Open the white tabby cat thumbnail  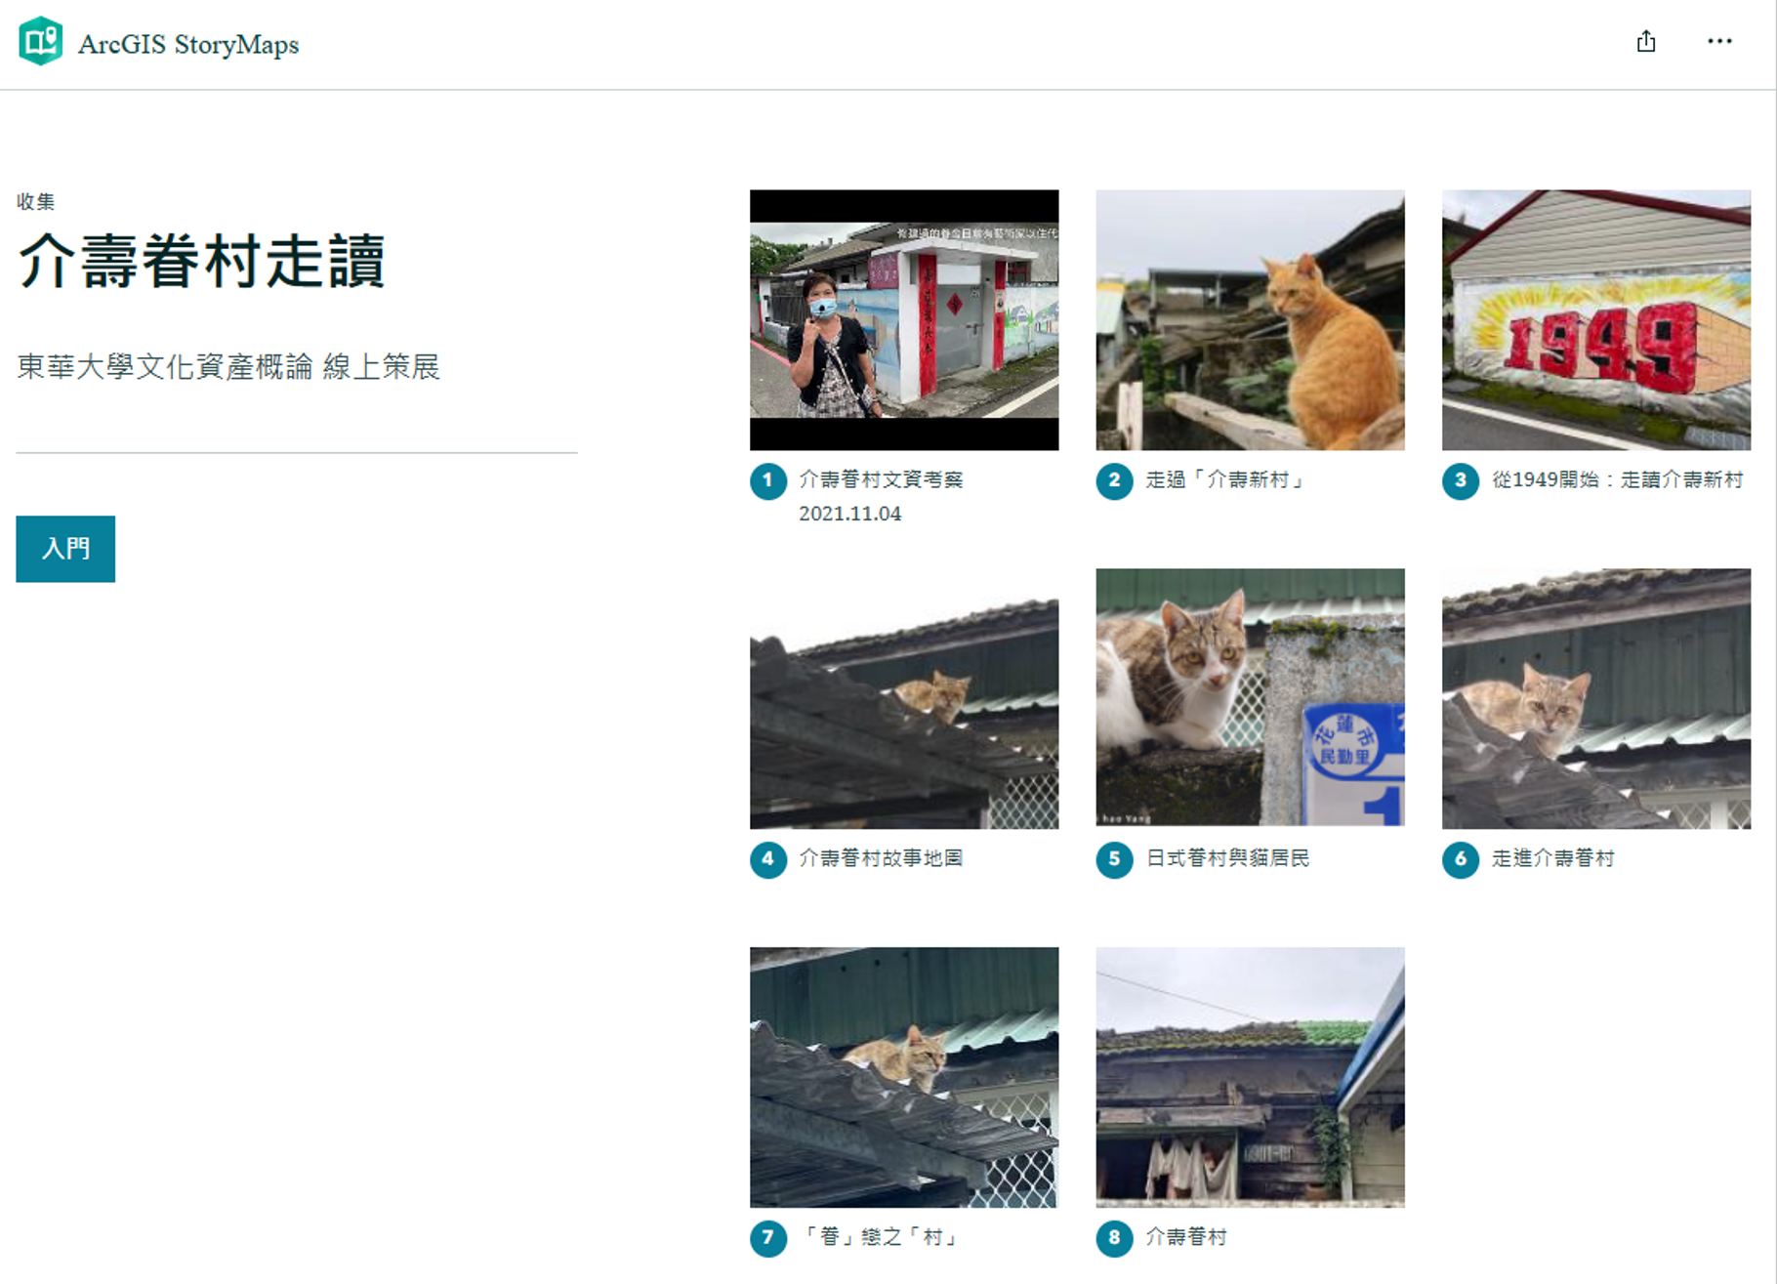1250,698
